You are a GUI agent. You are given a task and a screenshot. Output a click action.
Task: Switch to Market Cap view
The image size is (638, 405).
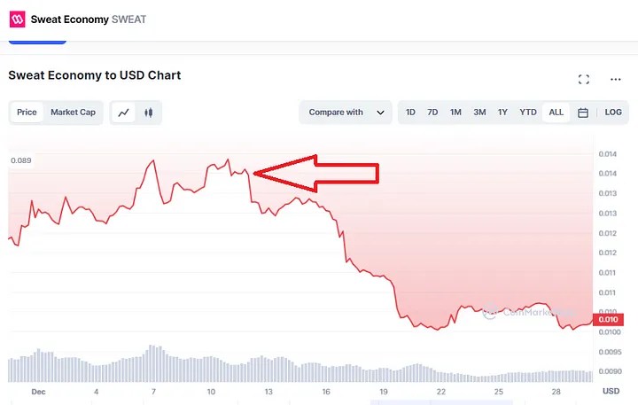pyautogui.click(x=73, y=113)
